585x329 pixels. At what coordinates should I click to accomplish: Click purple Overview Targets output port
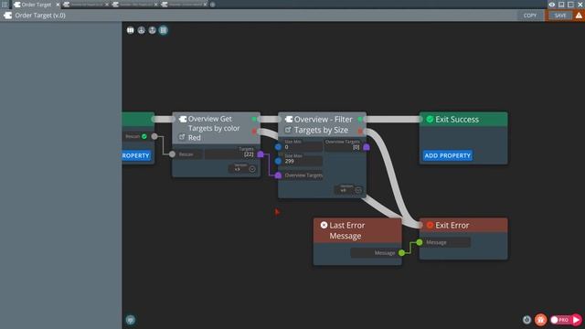click(x=367, y=147)
